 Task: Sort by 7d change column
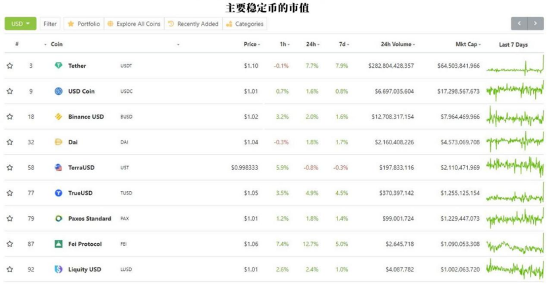344,44
